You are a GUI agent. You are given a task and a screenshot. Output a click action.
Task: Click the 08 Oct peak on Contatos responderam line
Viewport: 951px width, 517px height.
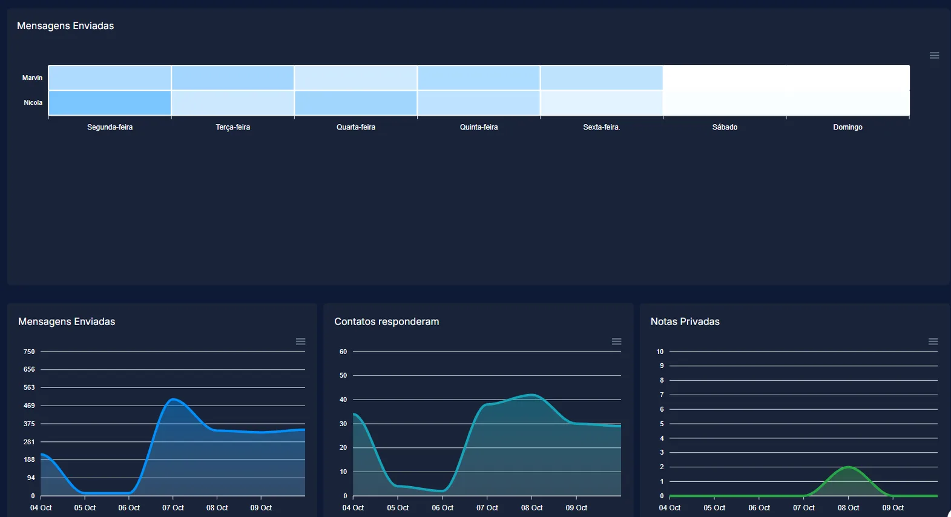click(531, 395)
